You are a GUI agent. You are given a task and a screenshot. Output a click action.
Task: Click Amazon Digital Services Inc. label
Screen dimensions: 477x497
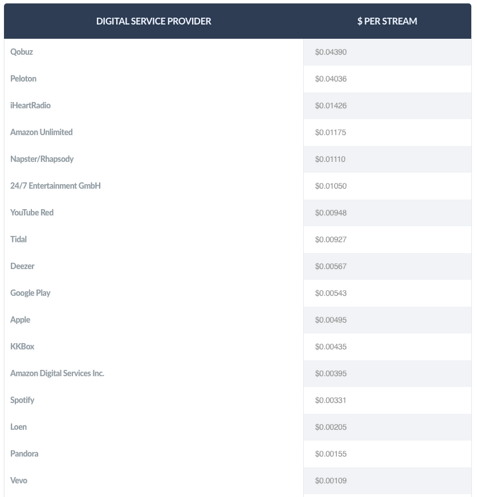pos(57,373)
